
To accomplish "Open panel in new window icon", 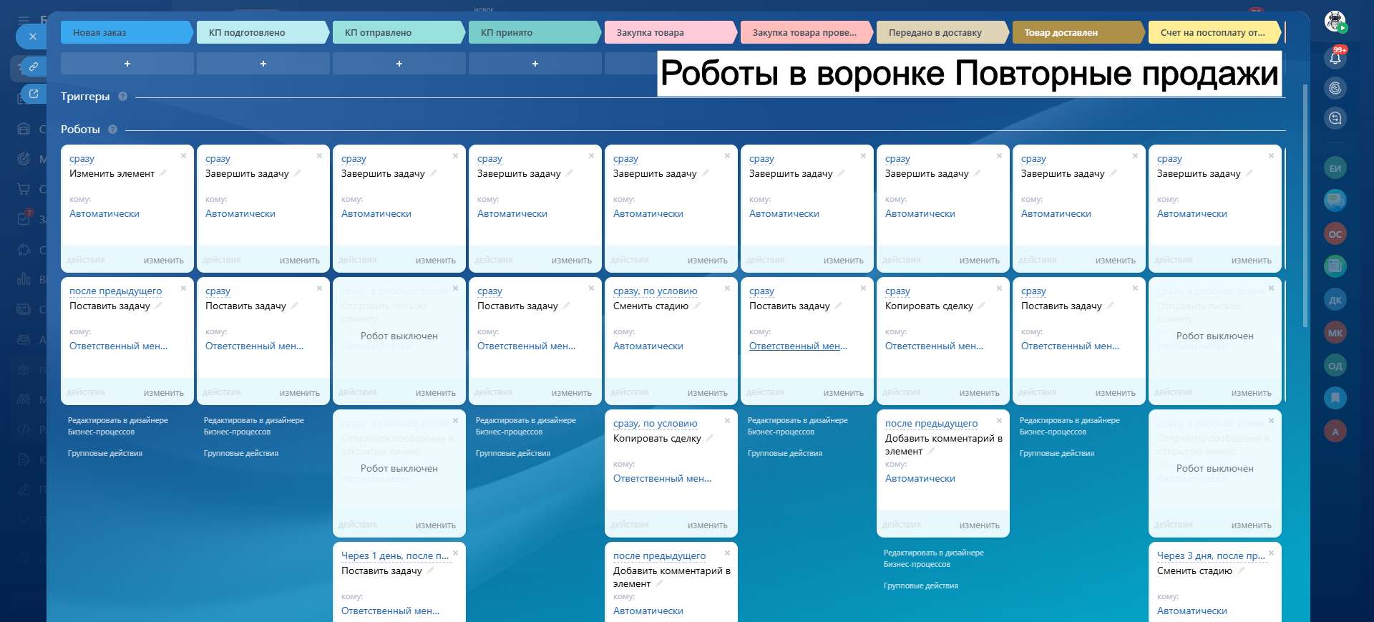I will pyautogui.click(x=33, y=94).
